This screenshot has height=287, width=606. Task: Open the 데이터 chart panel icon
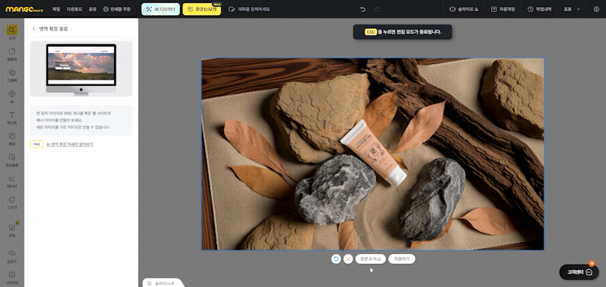(12, 181)
